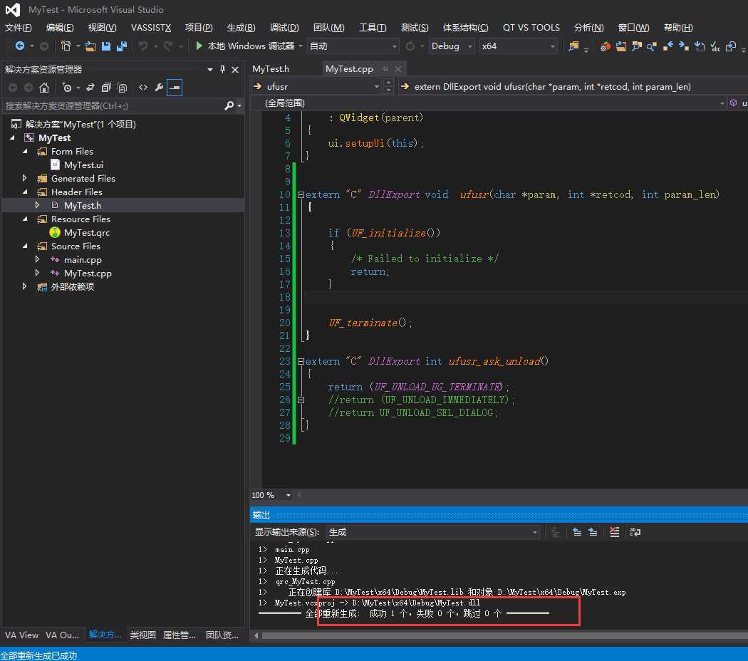Viewport: 748px width, 661px height.
Task: Open the QT VS TOOLS menu
Action: pos(531,28)
